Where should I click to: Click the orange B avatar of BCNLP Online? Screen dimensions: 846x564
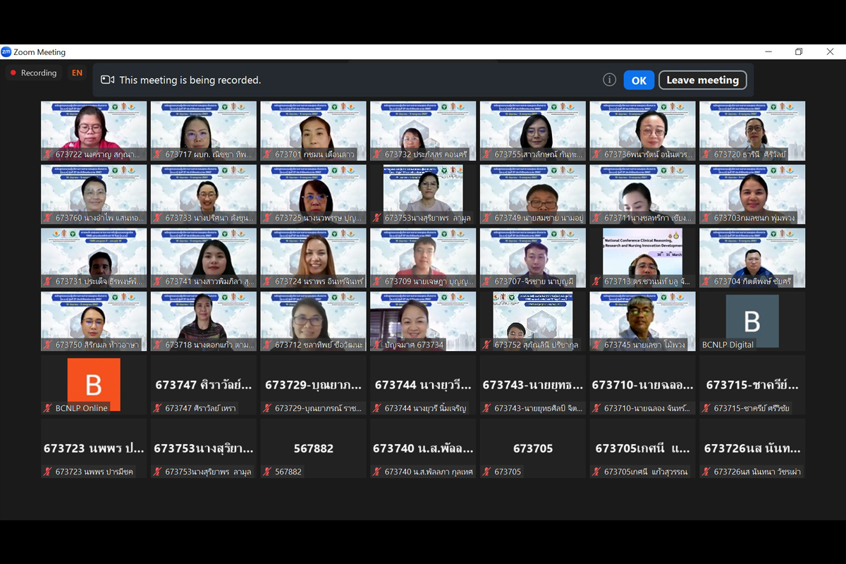pos(94,384)
